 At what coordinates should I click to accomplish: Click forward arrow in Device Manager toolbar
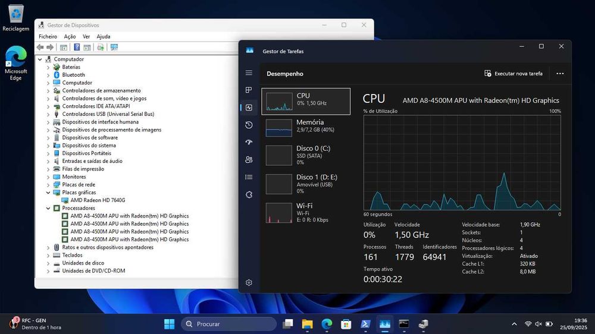coord(50,47)
